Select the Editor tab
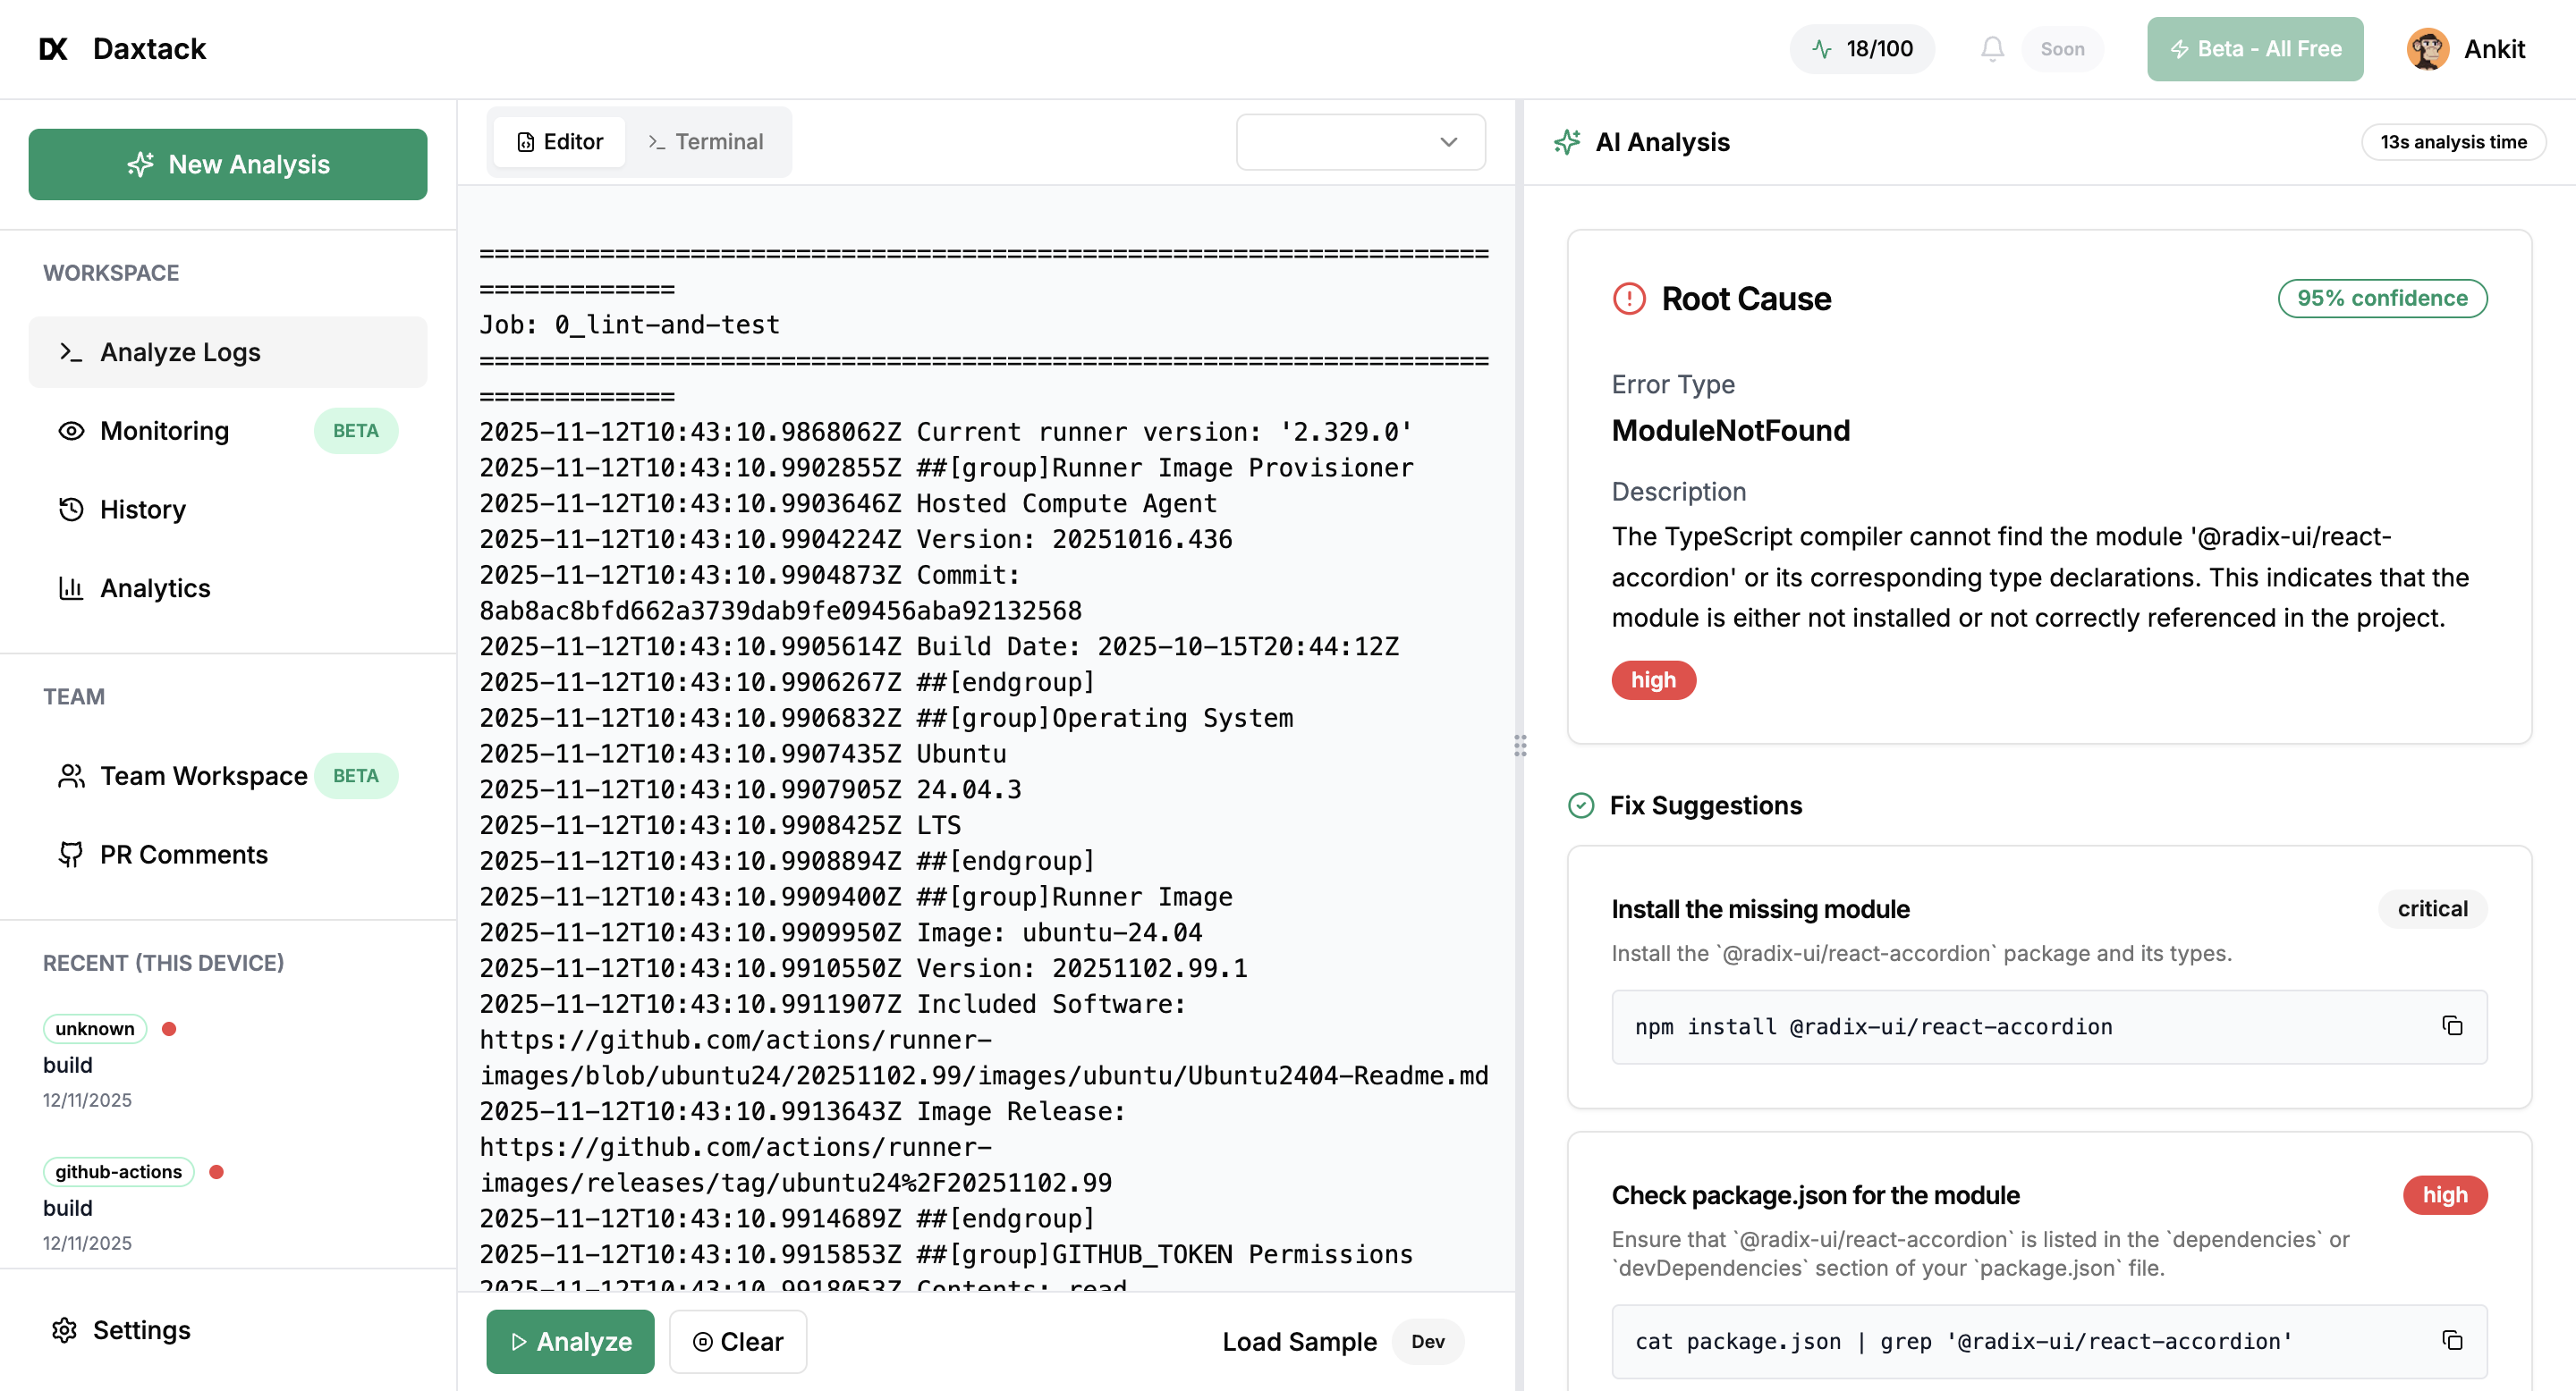The height and width of the screenshot is (1391, 2576). 559,141
